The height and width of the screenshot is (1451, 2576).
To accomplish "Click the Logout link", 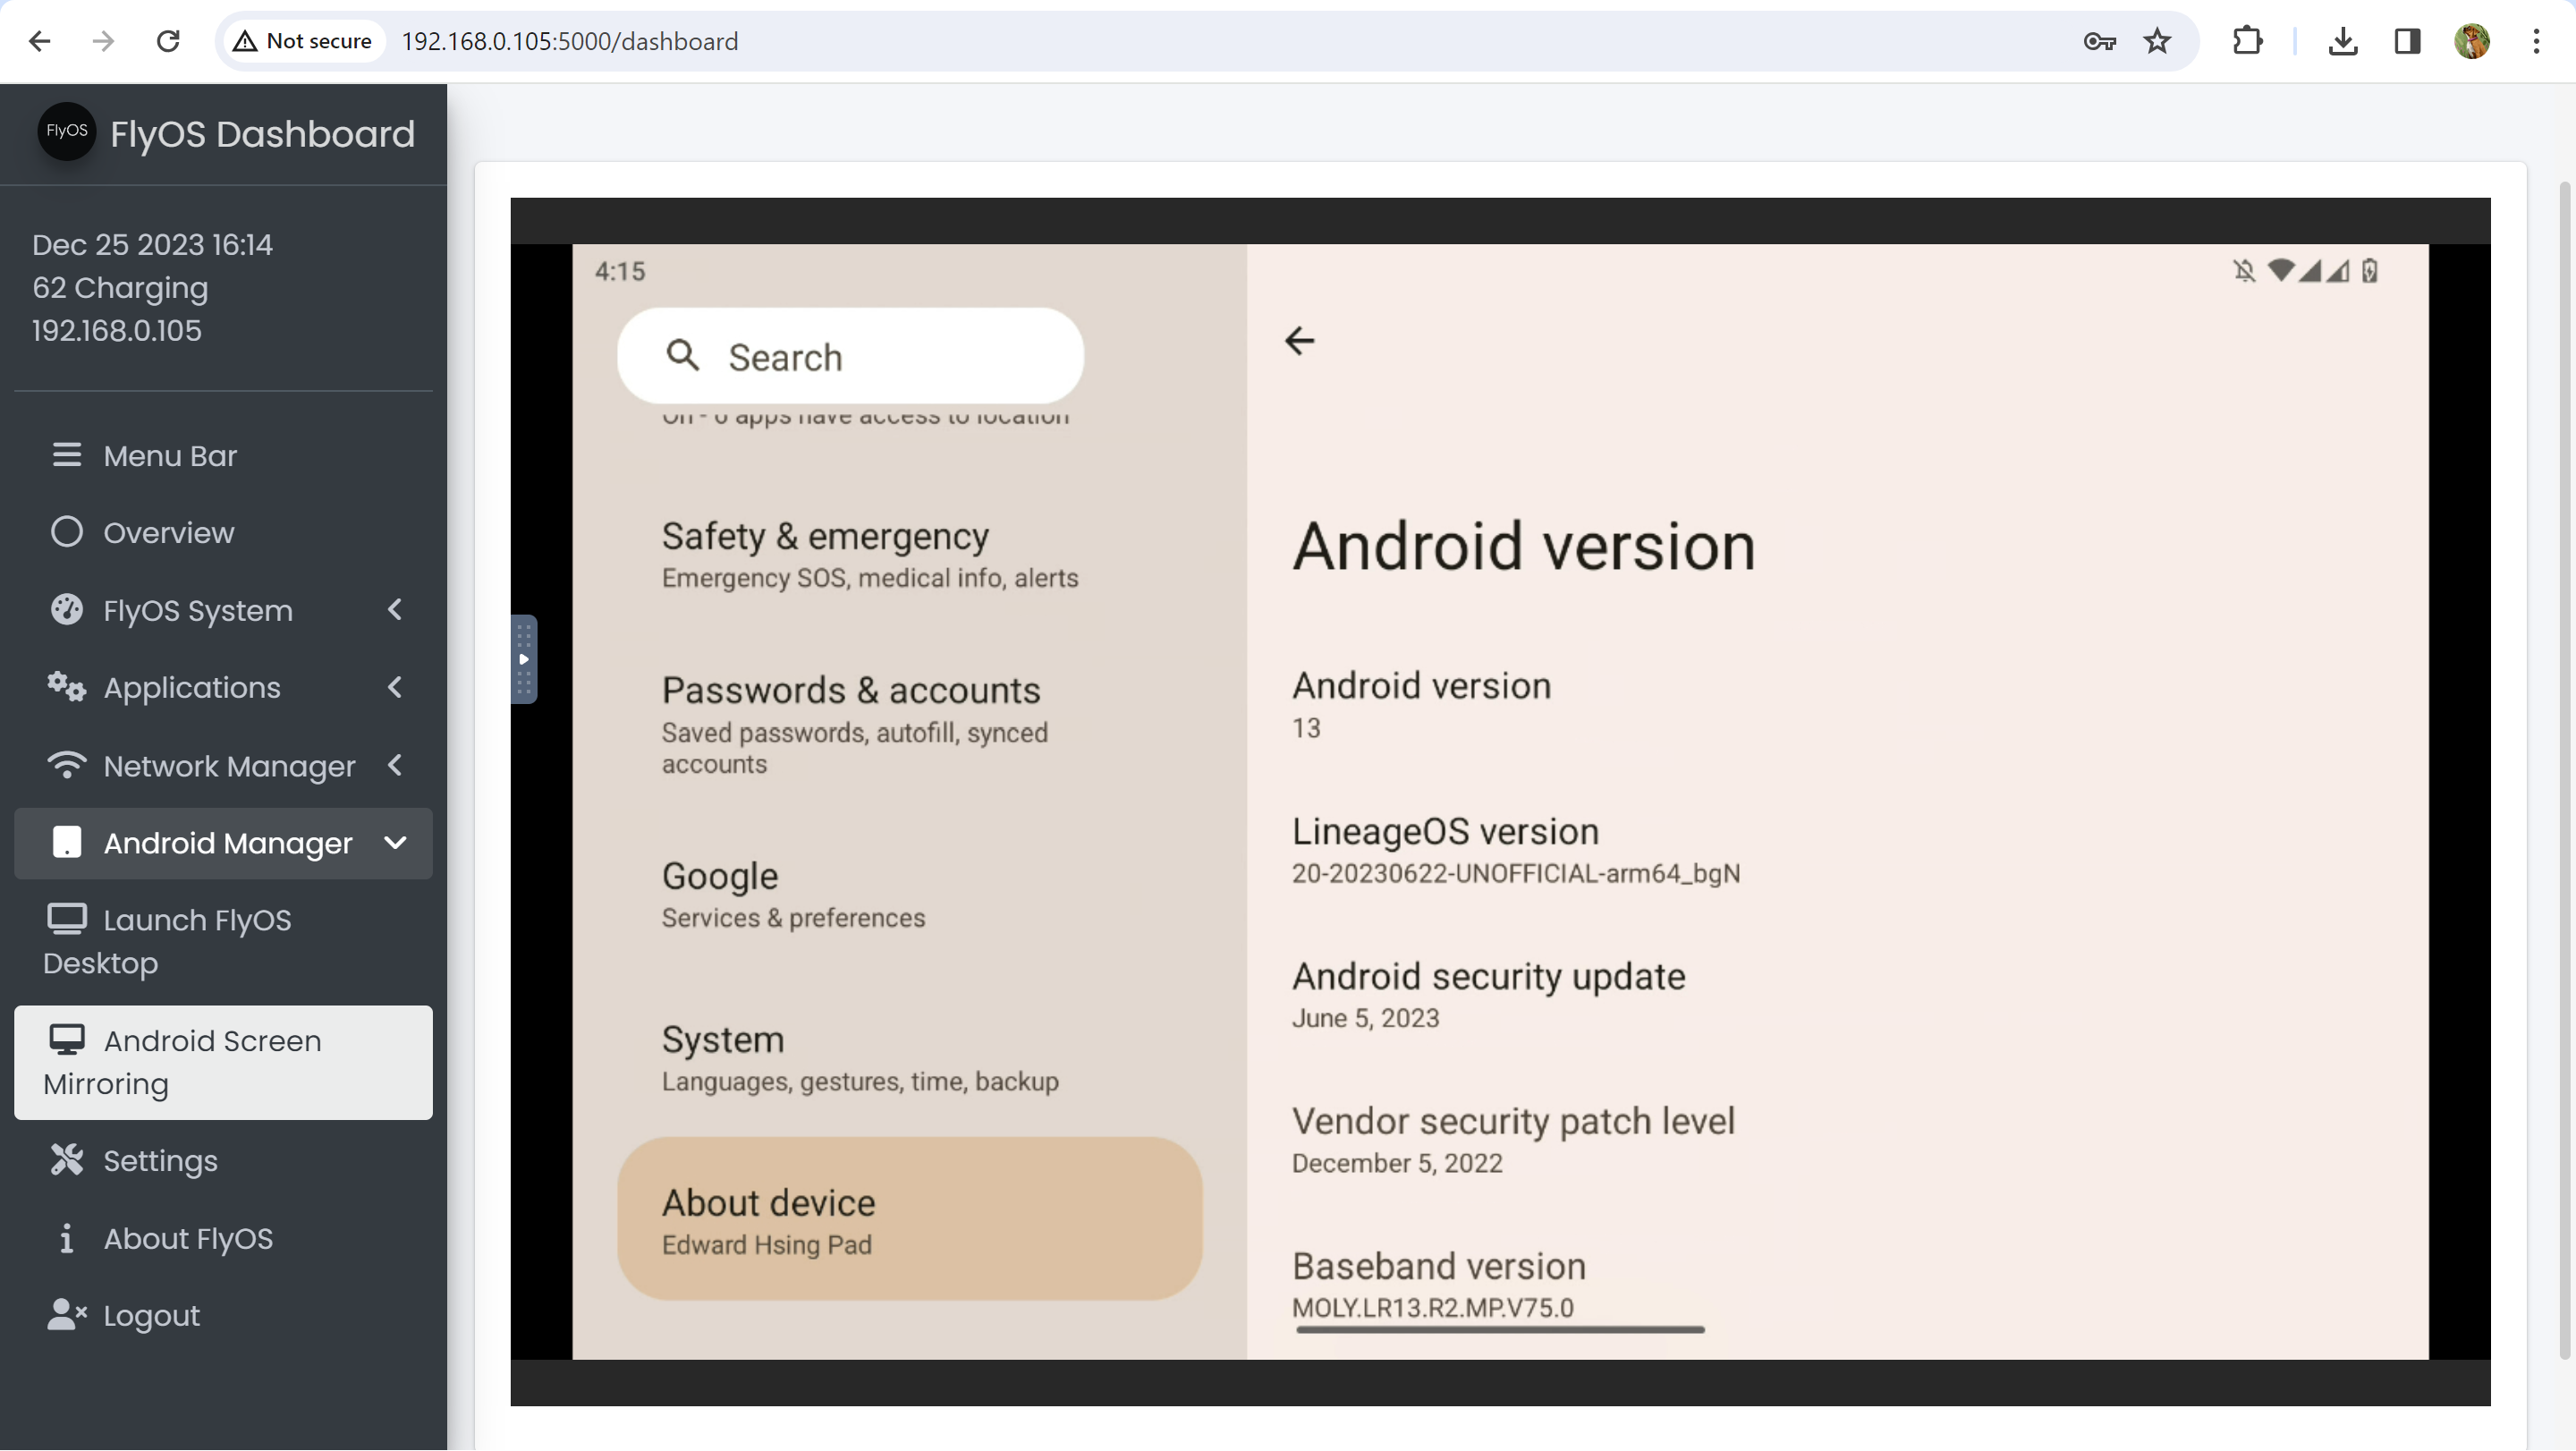I will point(151,1315).
